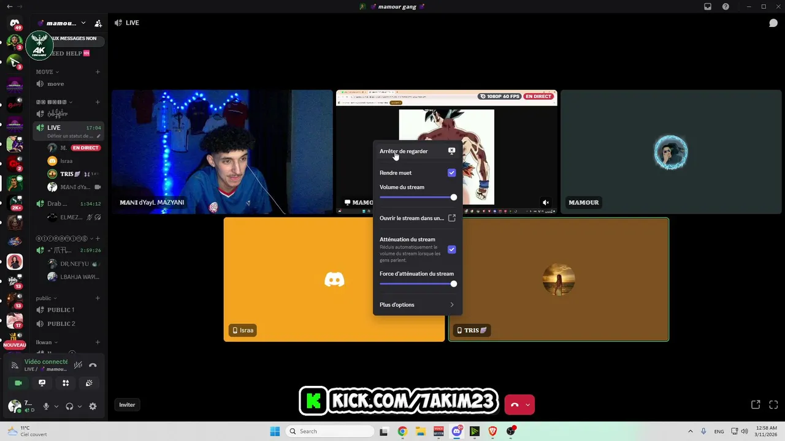Screen dimensions: 785x441
Task: Click the pop-out icon beside 'Ouvrir le stream dans un'
Action: (452, 218)
